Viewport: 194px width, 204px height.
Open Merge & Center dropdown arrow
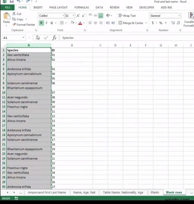pos(146,23)
